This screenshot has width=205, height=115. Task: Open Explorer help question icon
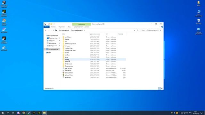(x=162, y=27)
